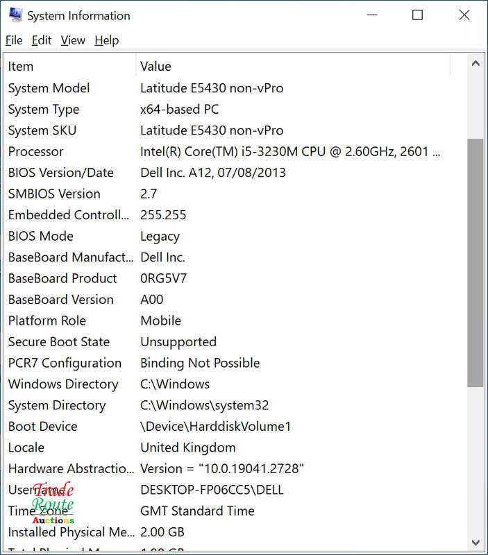Click the Binding Not Possible value
Viewport: 488px width, 555px height.
click(x=200, y=363)
